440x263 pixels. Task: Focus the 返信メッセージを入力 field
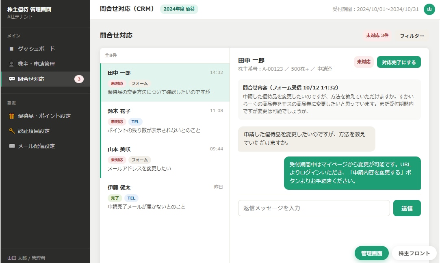point(314,208)
